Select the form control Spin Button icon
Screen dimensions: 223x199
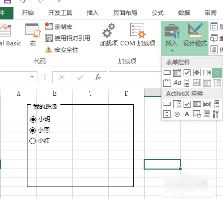coord(197,73)
